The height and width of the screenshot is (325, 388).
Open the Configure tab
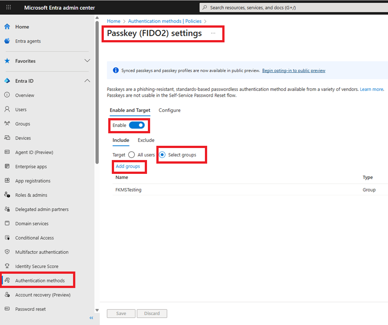click(x=170, y=110)
